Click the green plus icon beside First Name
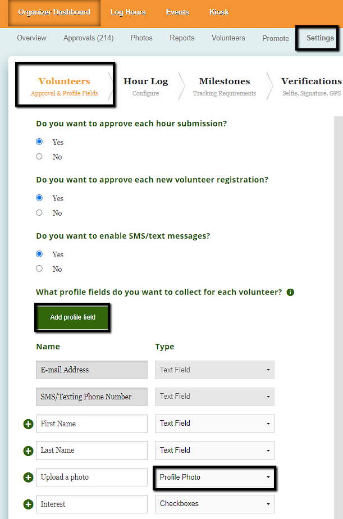 [29, 424]
